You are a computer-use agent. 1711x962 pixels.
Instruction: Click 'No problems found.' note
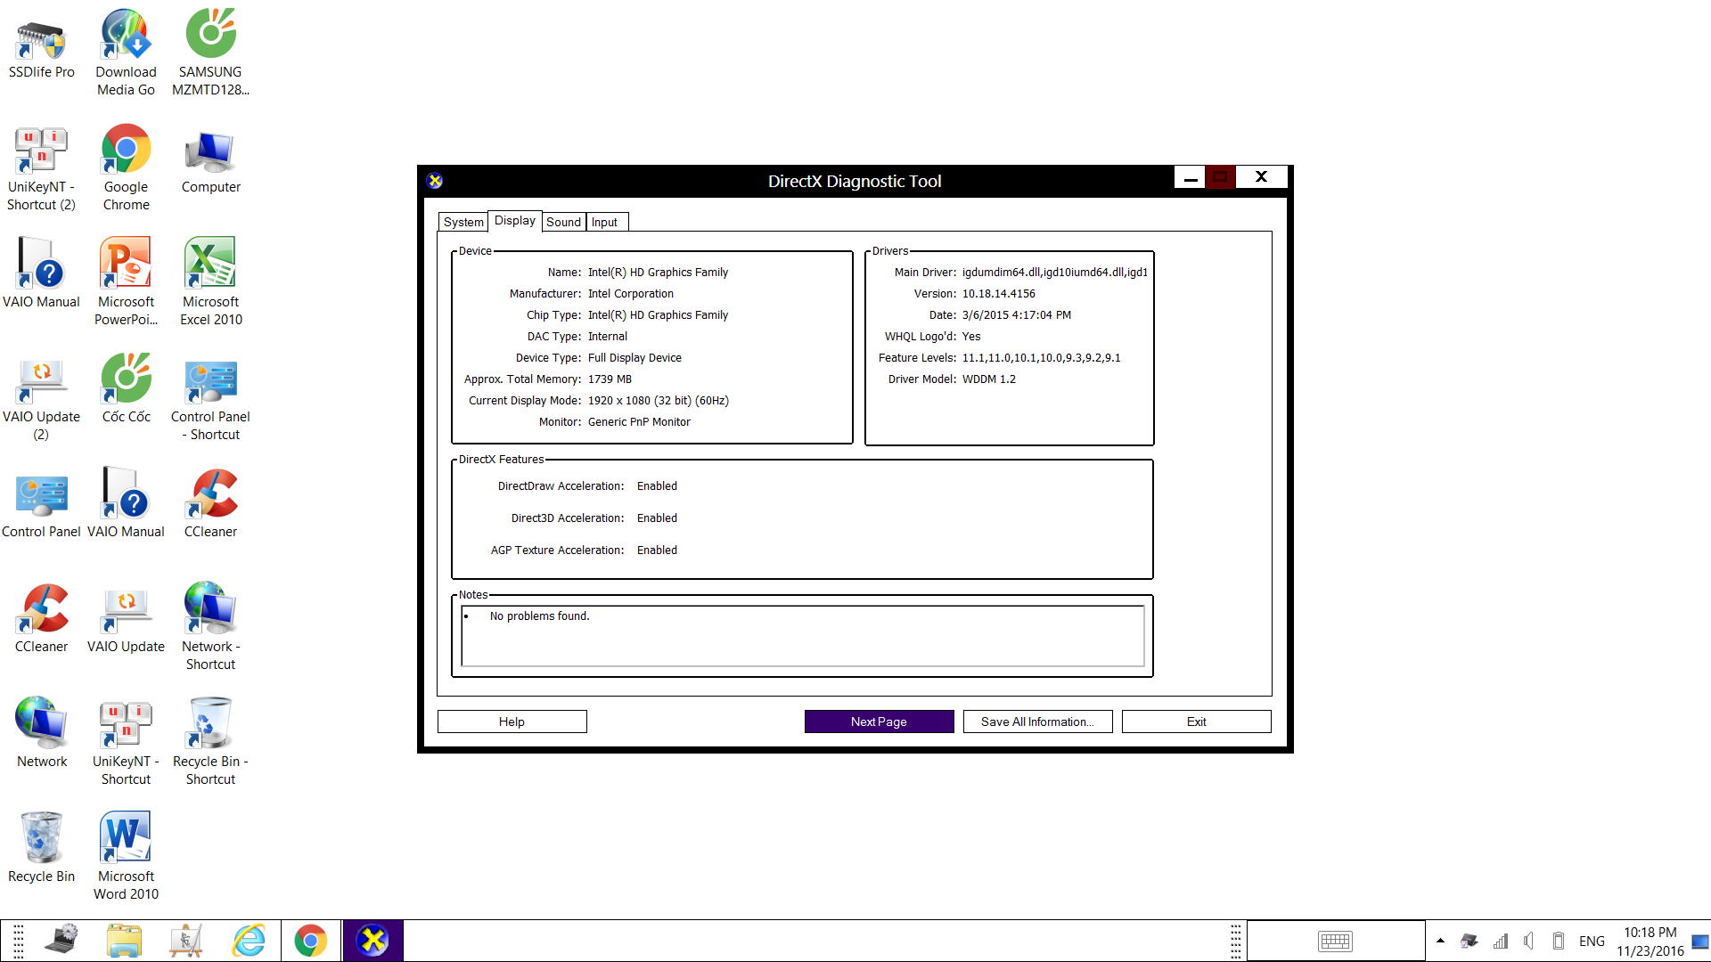click(539, 616)
